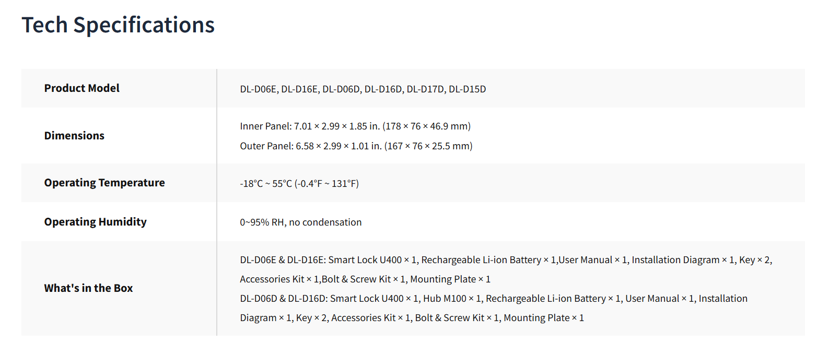Screen dimensions: 829x354
Task: Click the Inner Panel dimensions line
Action: coord(355,126)
